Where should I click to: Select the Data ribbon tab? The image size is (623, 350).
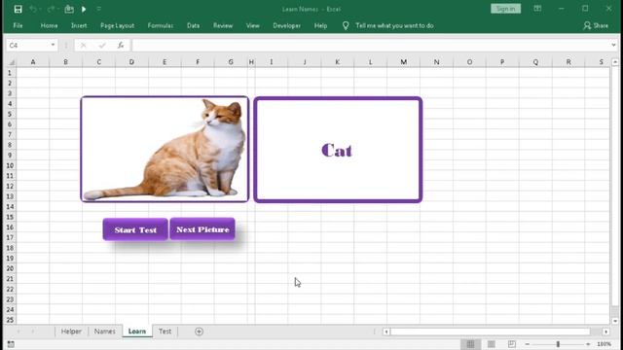click(x=193, y=25)
